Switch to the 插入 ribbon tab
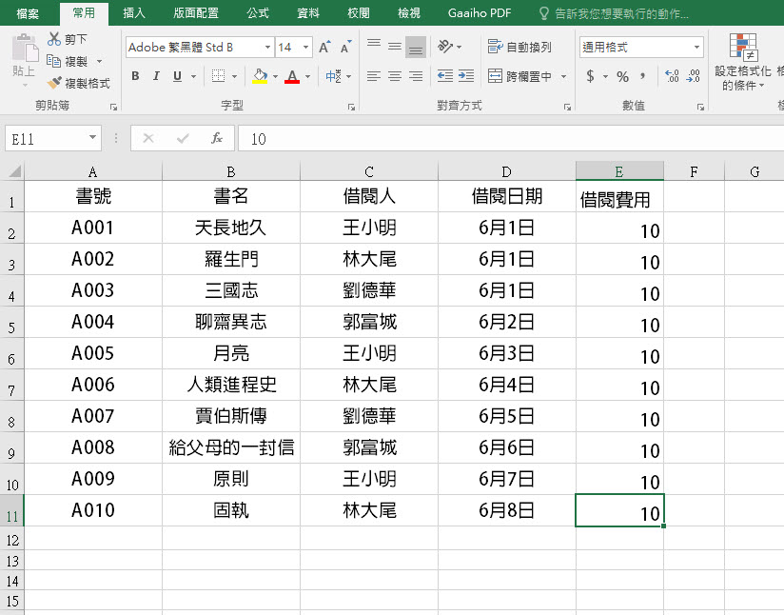 [x=134, y=13]
